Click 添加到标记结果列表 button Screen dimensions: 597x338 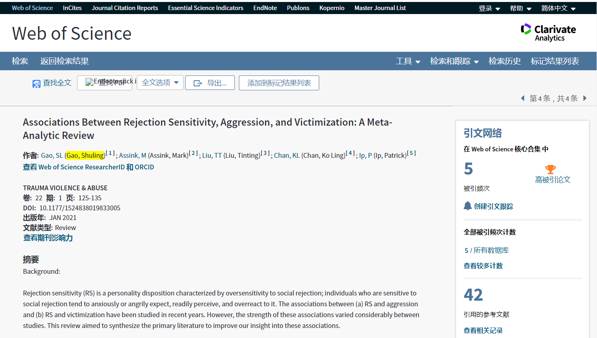279,83
